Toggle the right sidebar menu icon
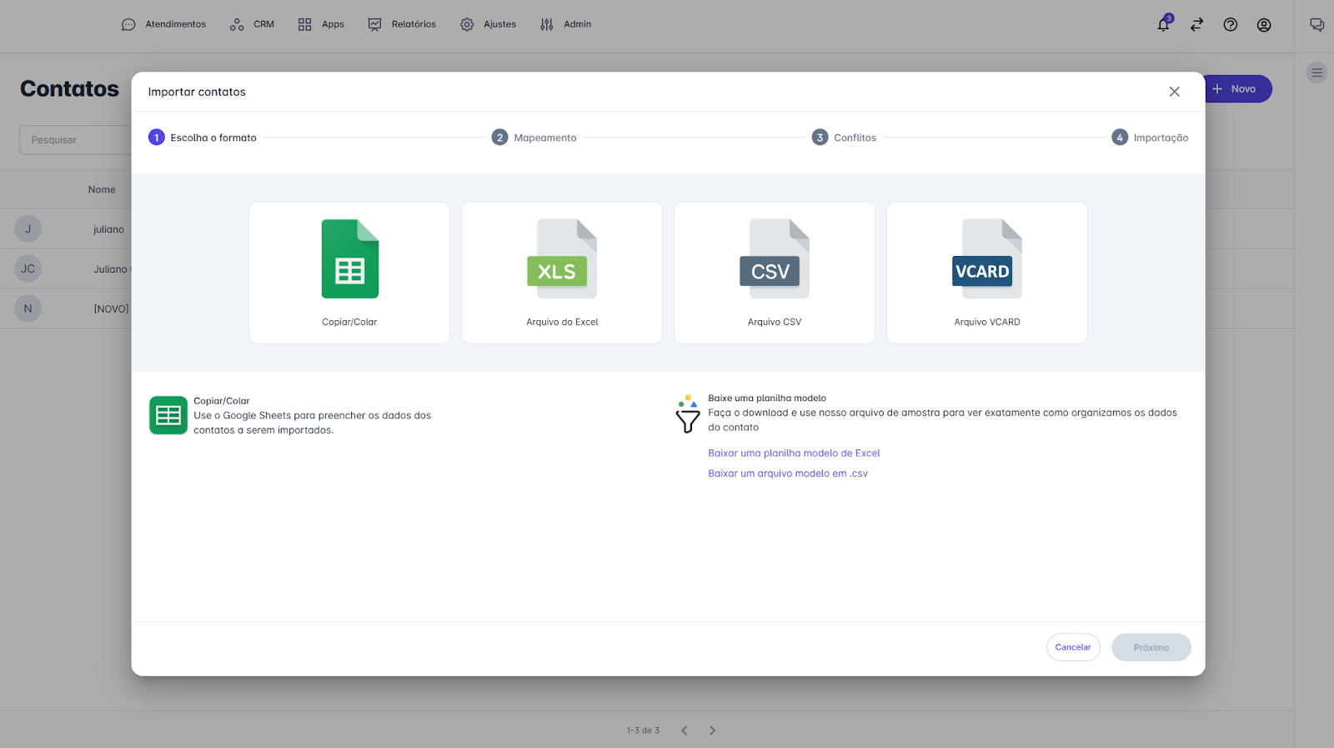The width and height of the screenshot is (1334, 748). [1316, 73]
